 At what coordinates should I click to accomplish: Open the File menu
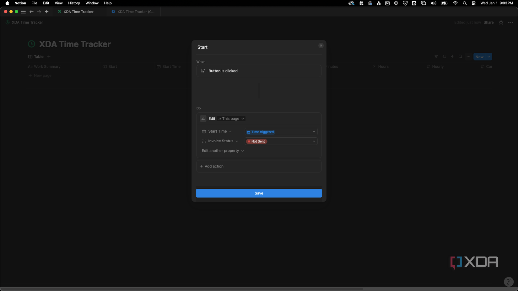click(34, 3)
